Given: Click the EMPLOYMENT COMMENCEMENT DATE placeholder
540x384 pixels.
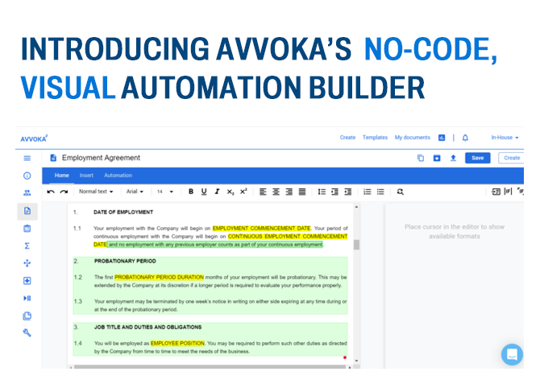Looking at the screenshot, I should 261,228.
